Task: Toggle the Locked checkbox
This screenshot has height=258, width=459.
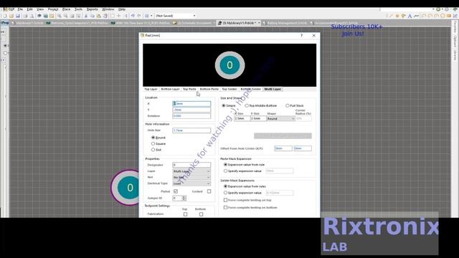Action: [209, 191]
